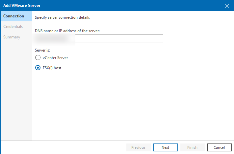Close the Add VMware Server dialog
Screen dimensions: 234x154
pos(227,6)
